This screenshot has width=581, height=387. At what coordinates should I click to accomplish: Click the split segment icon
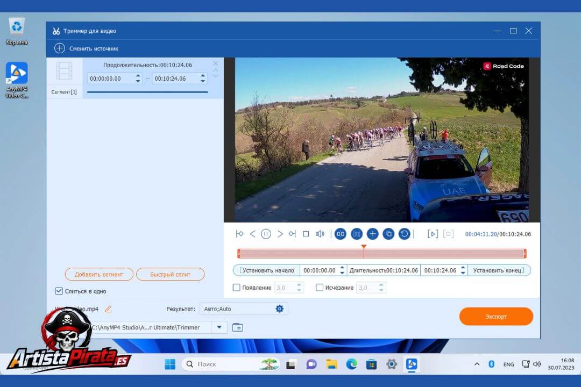click(341, 234)
